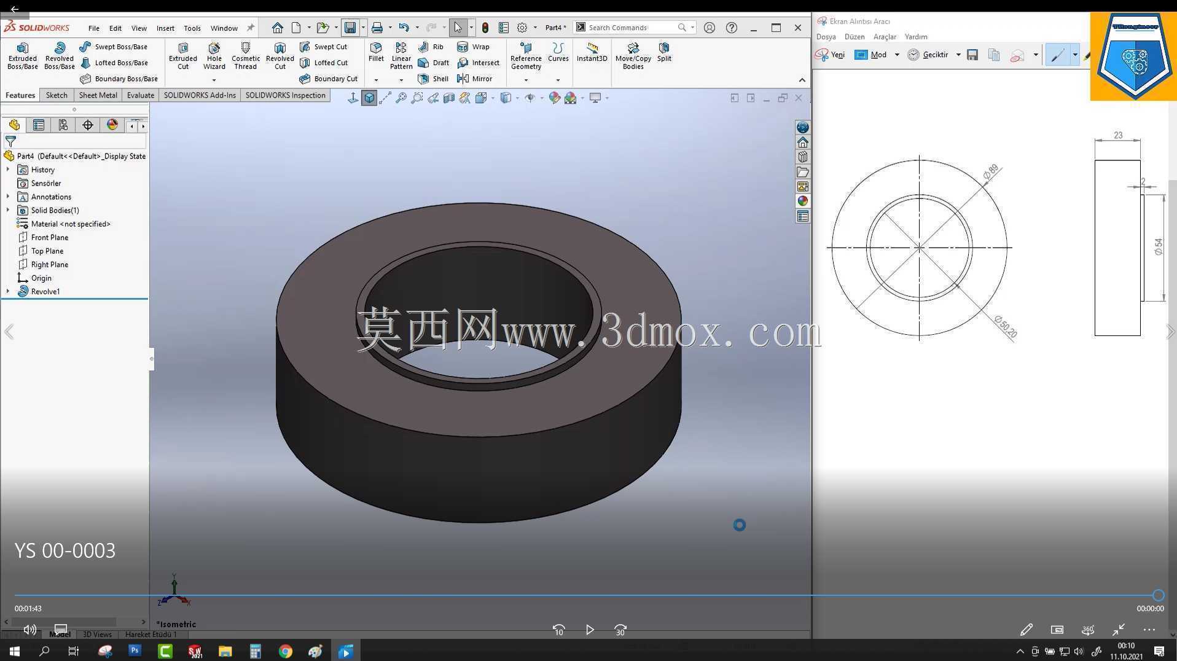The width and height of the screenshot is (1177, 661).
Task: Choose the Lofted Boss/Base tool
Action: coord(114,63)
